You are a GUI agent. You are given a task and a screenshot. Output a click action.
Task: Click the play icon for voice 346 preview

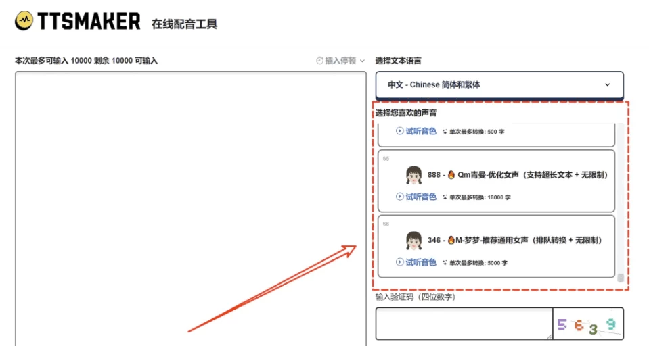[x=399, y=262]
